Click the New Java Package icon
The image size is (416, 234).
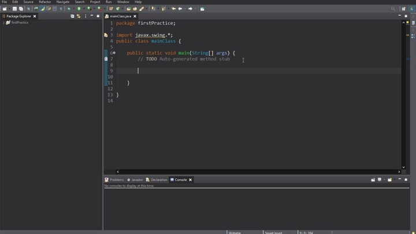tap(111, 9)
